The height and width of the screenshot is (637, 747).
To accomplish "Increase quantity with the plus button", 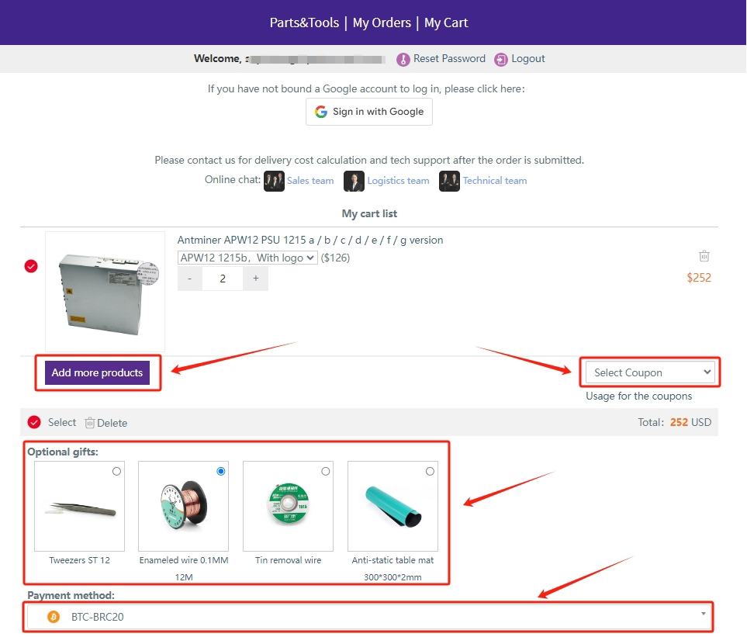I will [255, 279].
